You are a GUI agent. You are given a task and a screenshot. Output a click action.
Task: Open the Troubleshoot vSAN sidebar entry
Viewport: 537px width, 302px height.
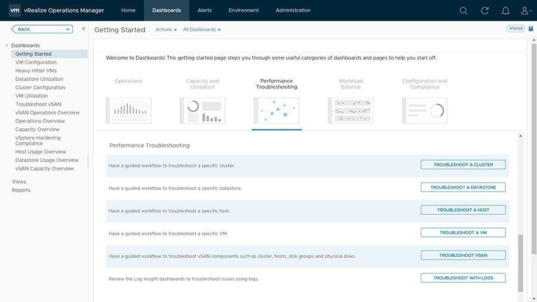[x=38, y=104]
